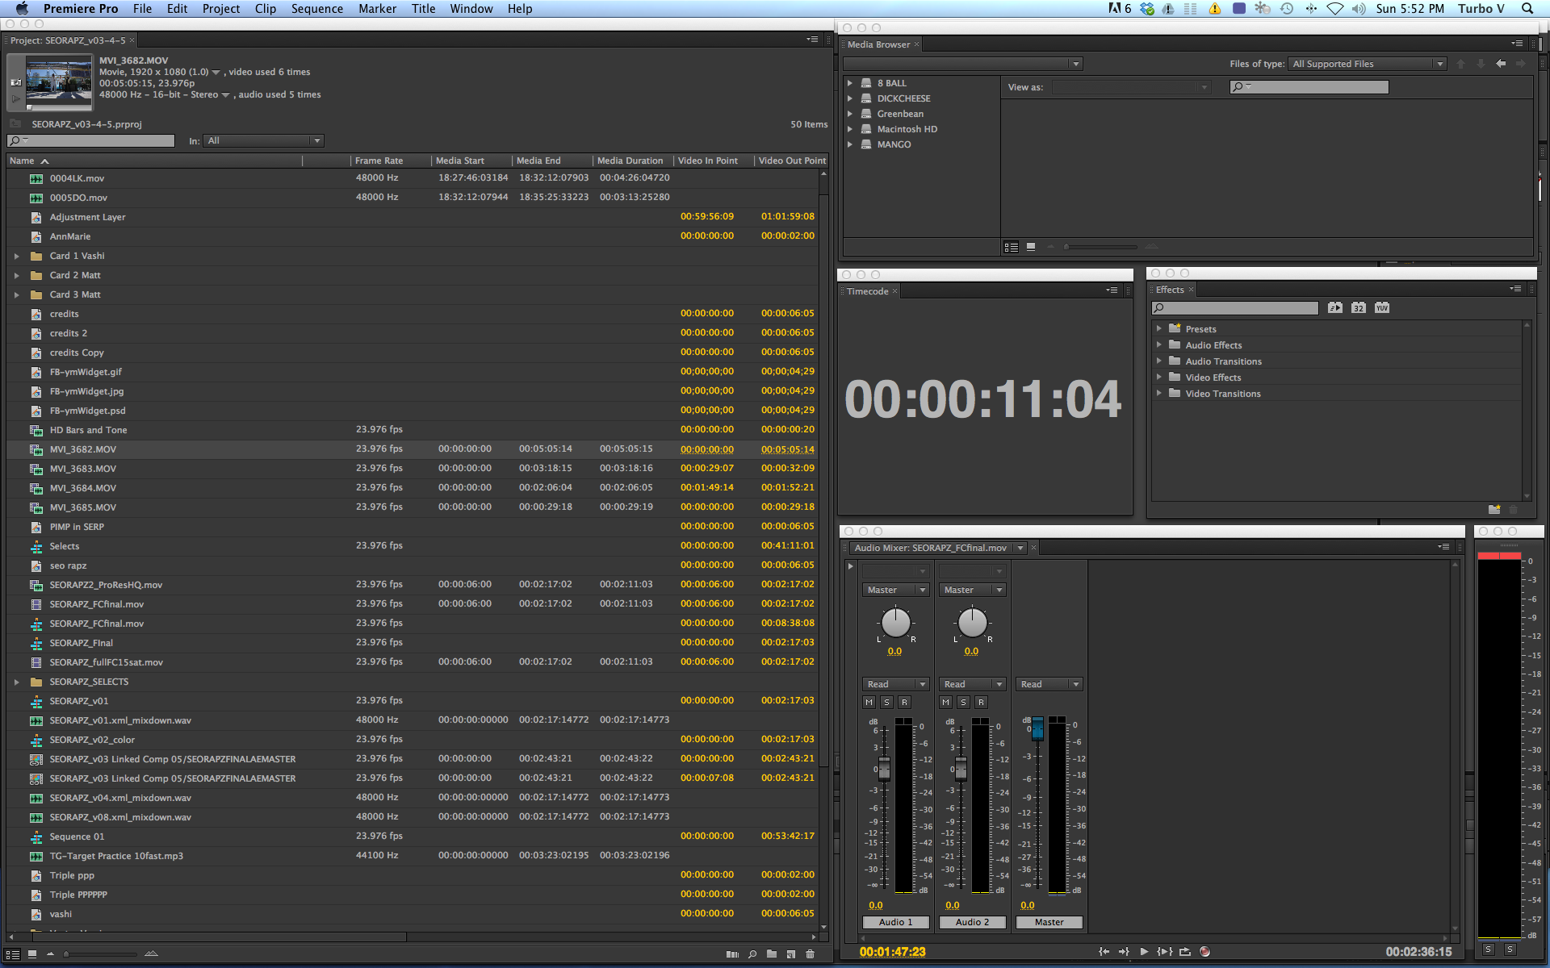The height and width of the screenshot is (968, 1550).
Task: Click the icon view button in Media Browser
Action: pyautogui.click(x=1028, y=247)
